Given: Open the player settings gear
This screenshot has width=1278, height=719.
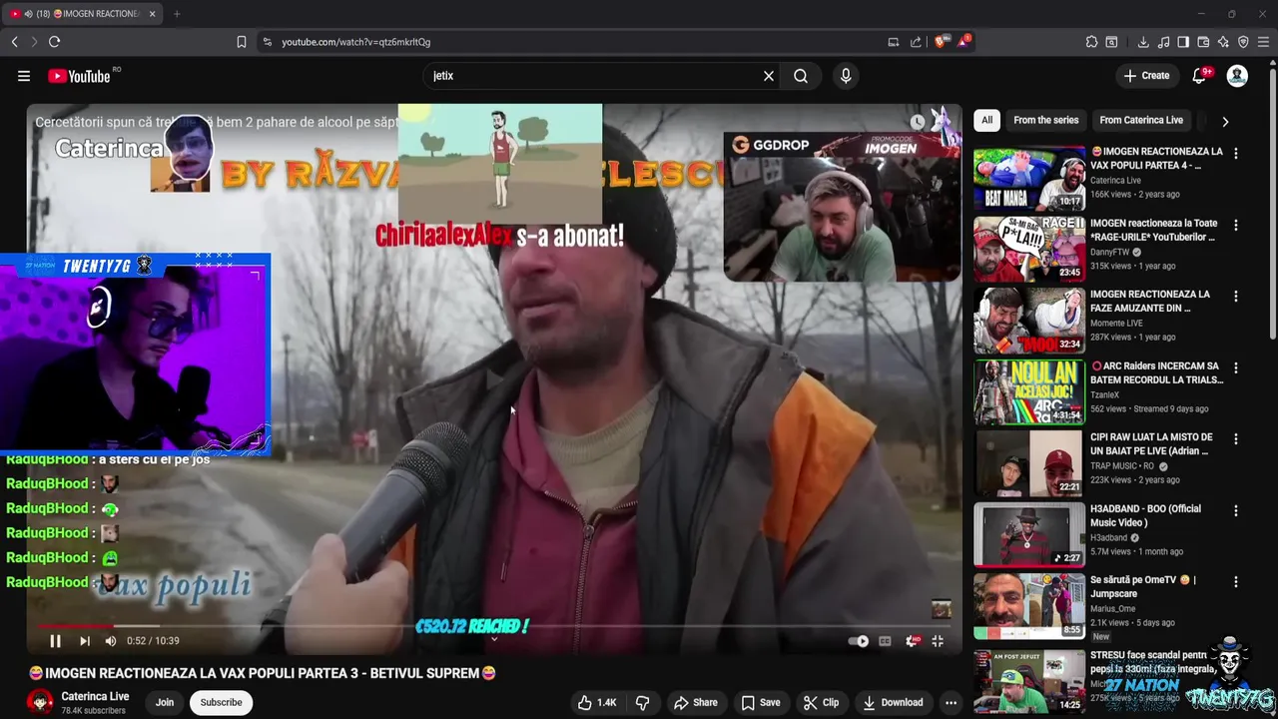Looking at the screenshot, I should (x=912, y=641).
